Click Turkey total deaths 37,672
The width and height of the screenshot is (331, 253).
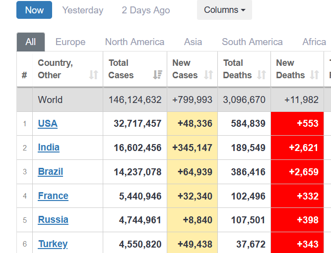251,245
